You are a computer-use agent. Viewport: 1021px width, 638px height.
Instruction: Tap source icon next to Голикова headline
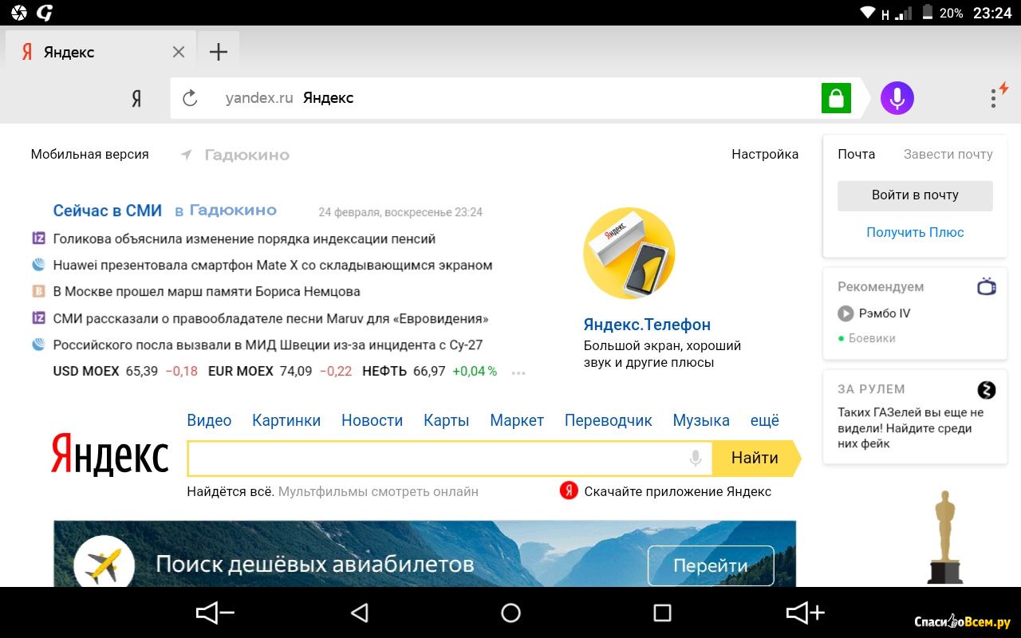click(38, 238)
